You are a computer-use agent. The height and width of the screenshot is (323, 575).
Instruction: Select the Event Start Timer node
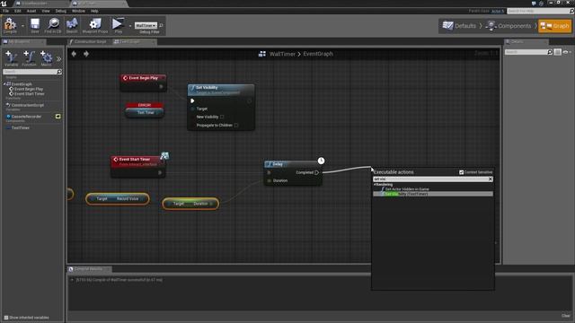tap(137, 167)
